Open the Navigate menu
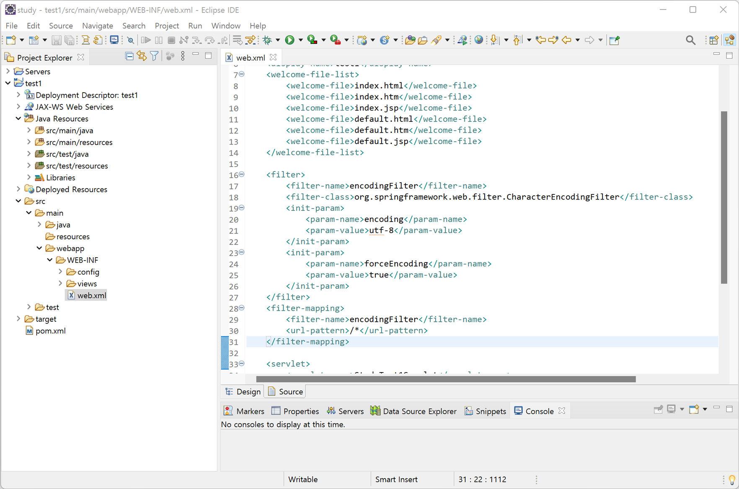 [x=98, y=26]
